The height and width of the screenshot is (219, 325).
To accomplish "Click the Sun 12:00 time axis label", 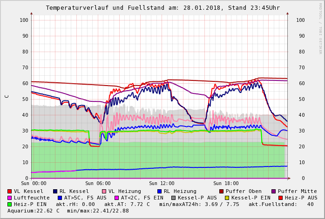I will (x=162, y=184).
